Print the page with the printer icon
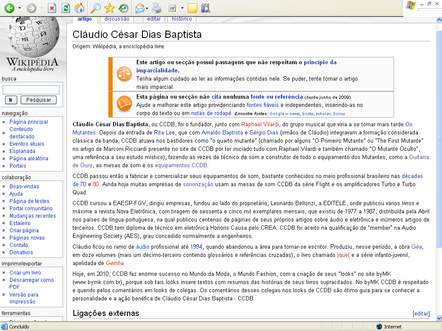 tap(156, 8)
